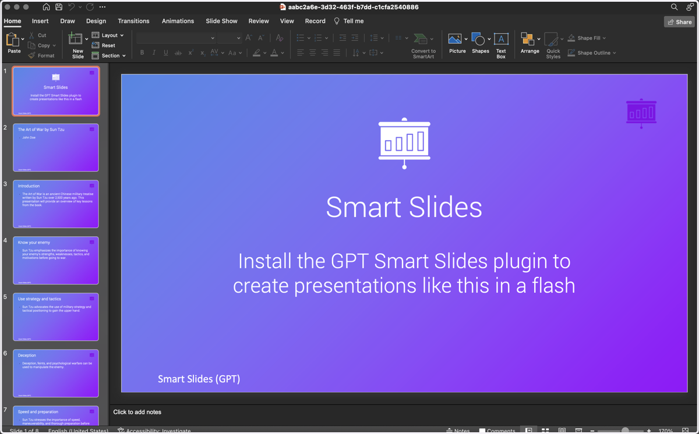Click the Paste clipboard icon
This screenshot has width=699, height=434.
pyautogui.click(x=12, y=40)
